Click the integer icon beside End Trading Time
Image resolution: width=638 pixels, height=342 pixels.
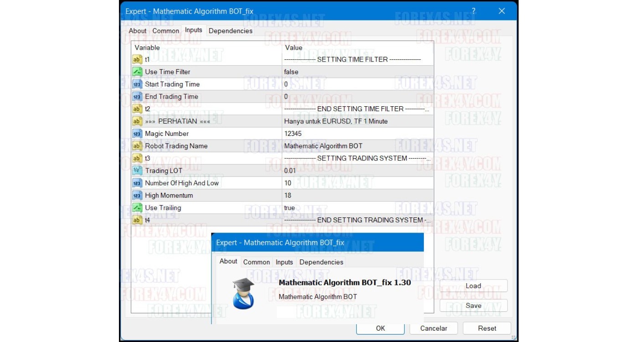point(137,96)
